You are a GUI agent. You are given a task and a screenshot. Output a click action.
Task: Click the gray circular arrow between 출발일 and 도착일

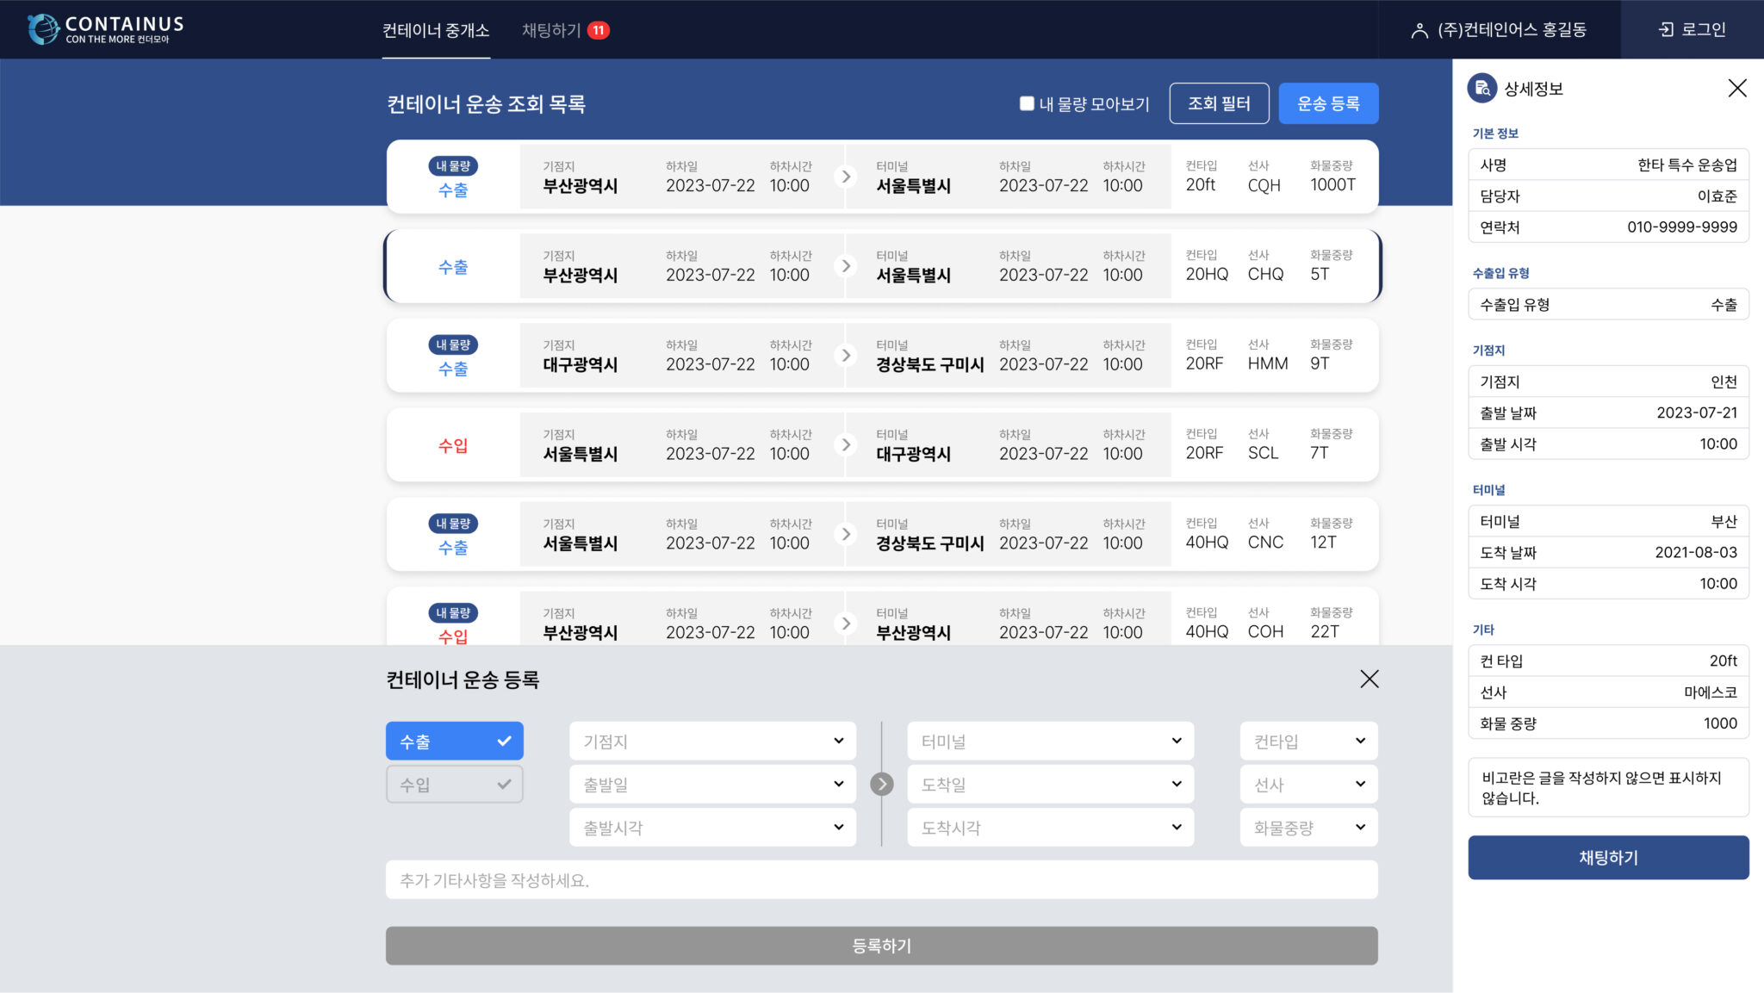coord(881,784)
